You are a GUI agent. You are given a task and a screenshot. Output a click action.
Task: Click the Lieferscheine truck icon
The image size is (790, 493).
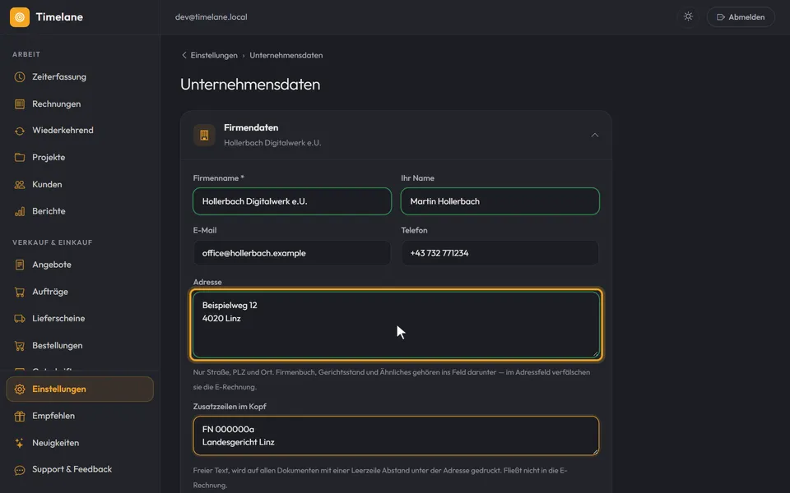(x=20, y=319)
